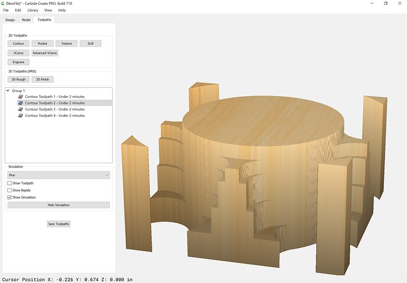Click the Contour Toolpath 4 icon

pos(20,116)
